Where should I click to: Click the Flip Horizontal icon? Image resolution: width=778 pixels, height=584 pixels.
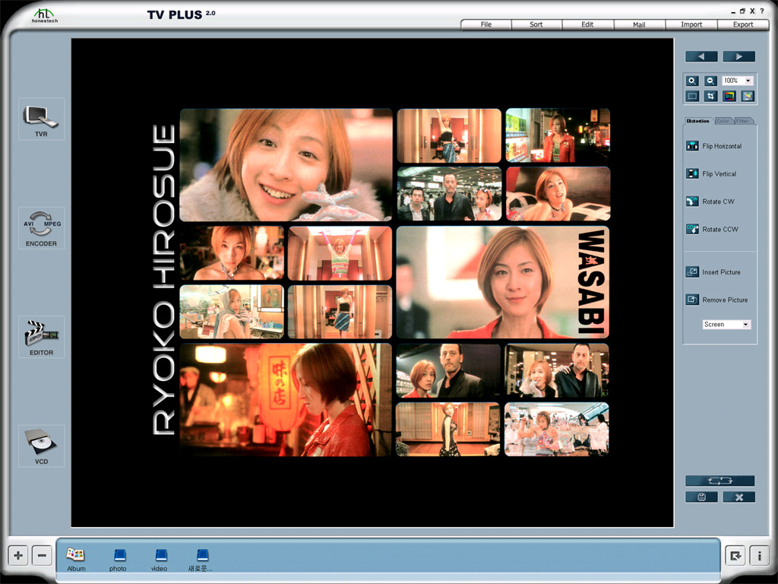(x=692, y=146)
